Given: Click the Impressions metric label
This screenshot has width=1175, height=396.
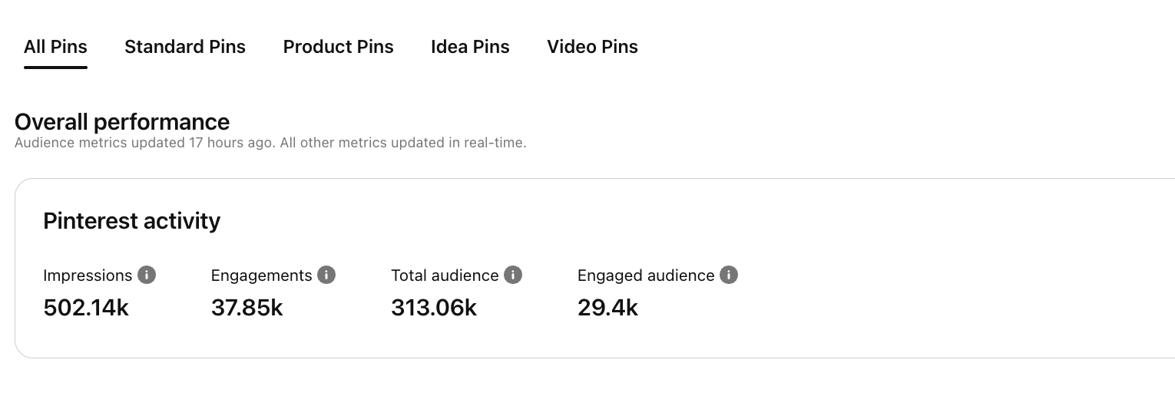Looking at the screenshot, I should (88, 276).
